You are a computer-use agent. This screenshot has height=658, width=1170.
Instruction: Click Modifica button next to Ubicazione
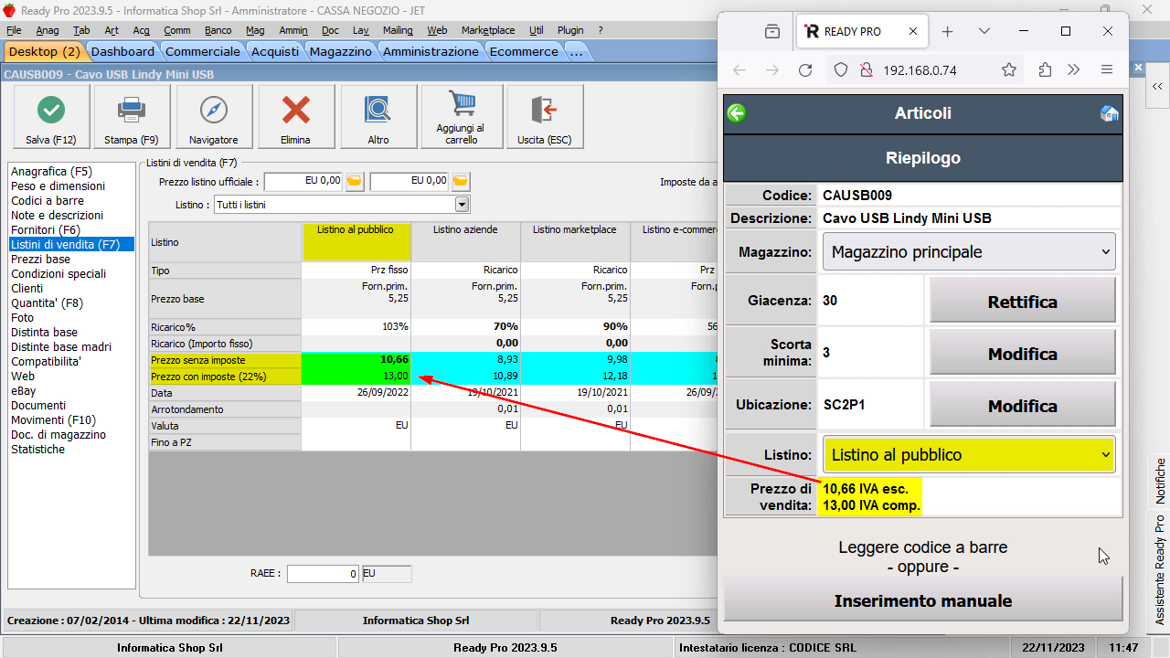pos(1023,405)
